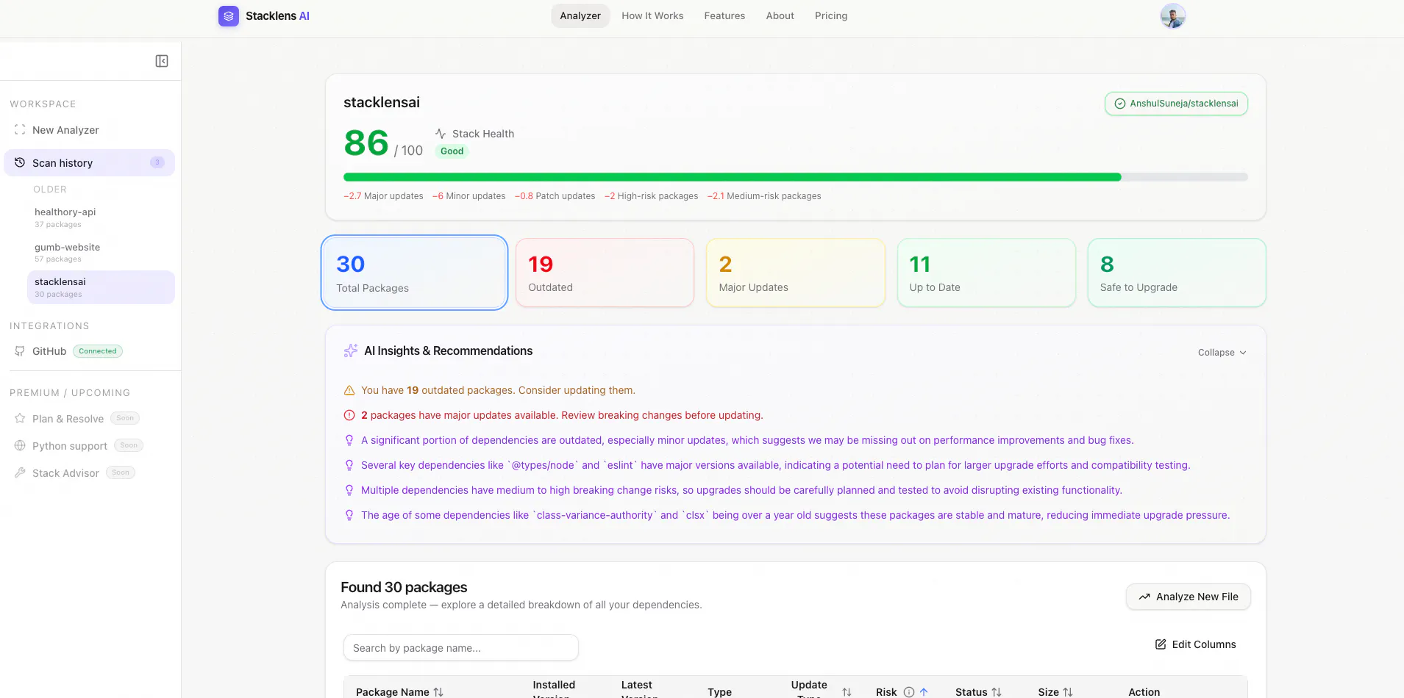Screen dimensions: 1404x698
Task: Click the Scan history clock icon
Action: point(20,163)
